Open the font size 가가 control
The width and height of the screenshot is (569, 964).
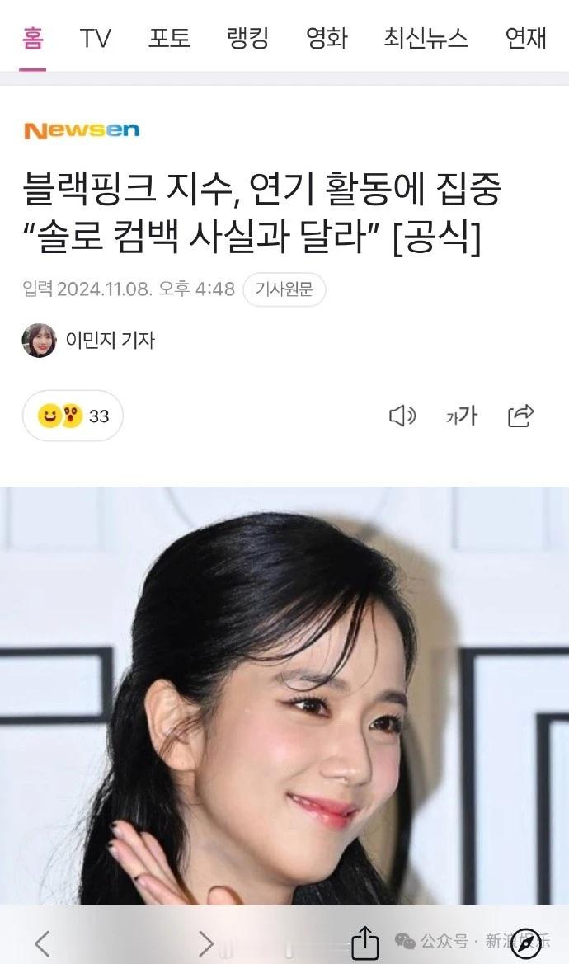click(x=462, y=416)
